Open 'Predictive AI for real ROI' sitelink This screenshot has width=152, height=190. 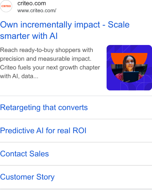click(x=43, y=131)
